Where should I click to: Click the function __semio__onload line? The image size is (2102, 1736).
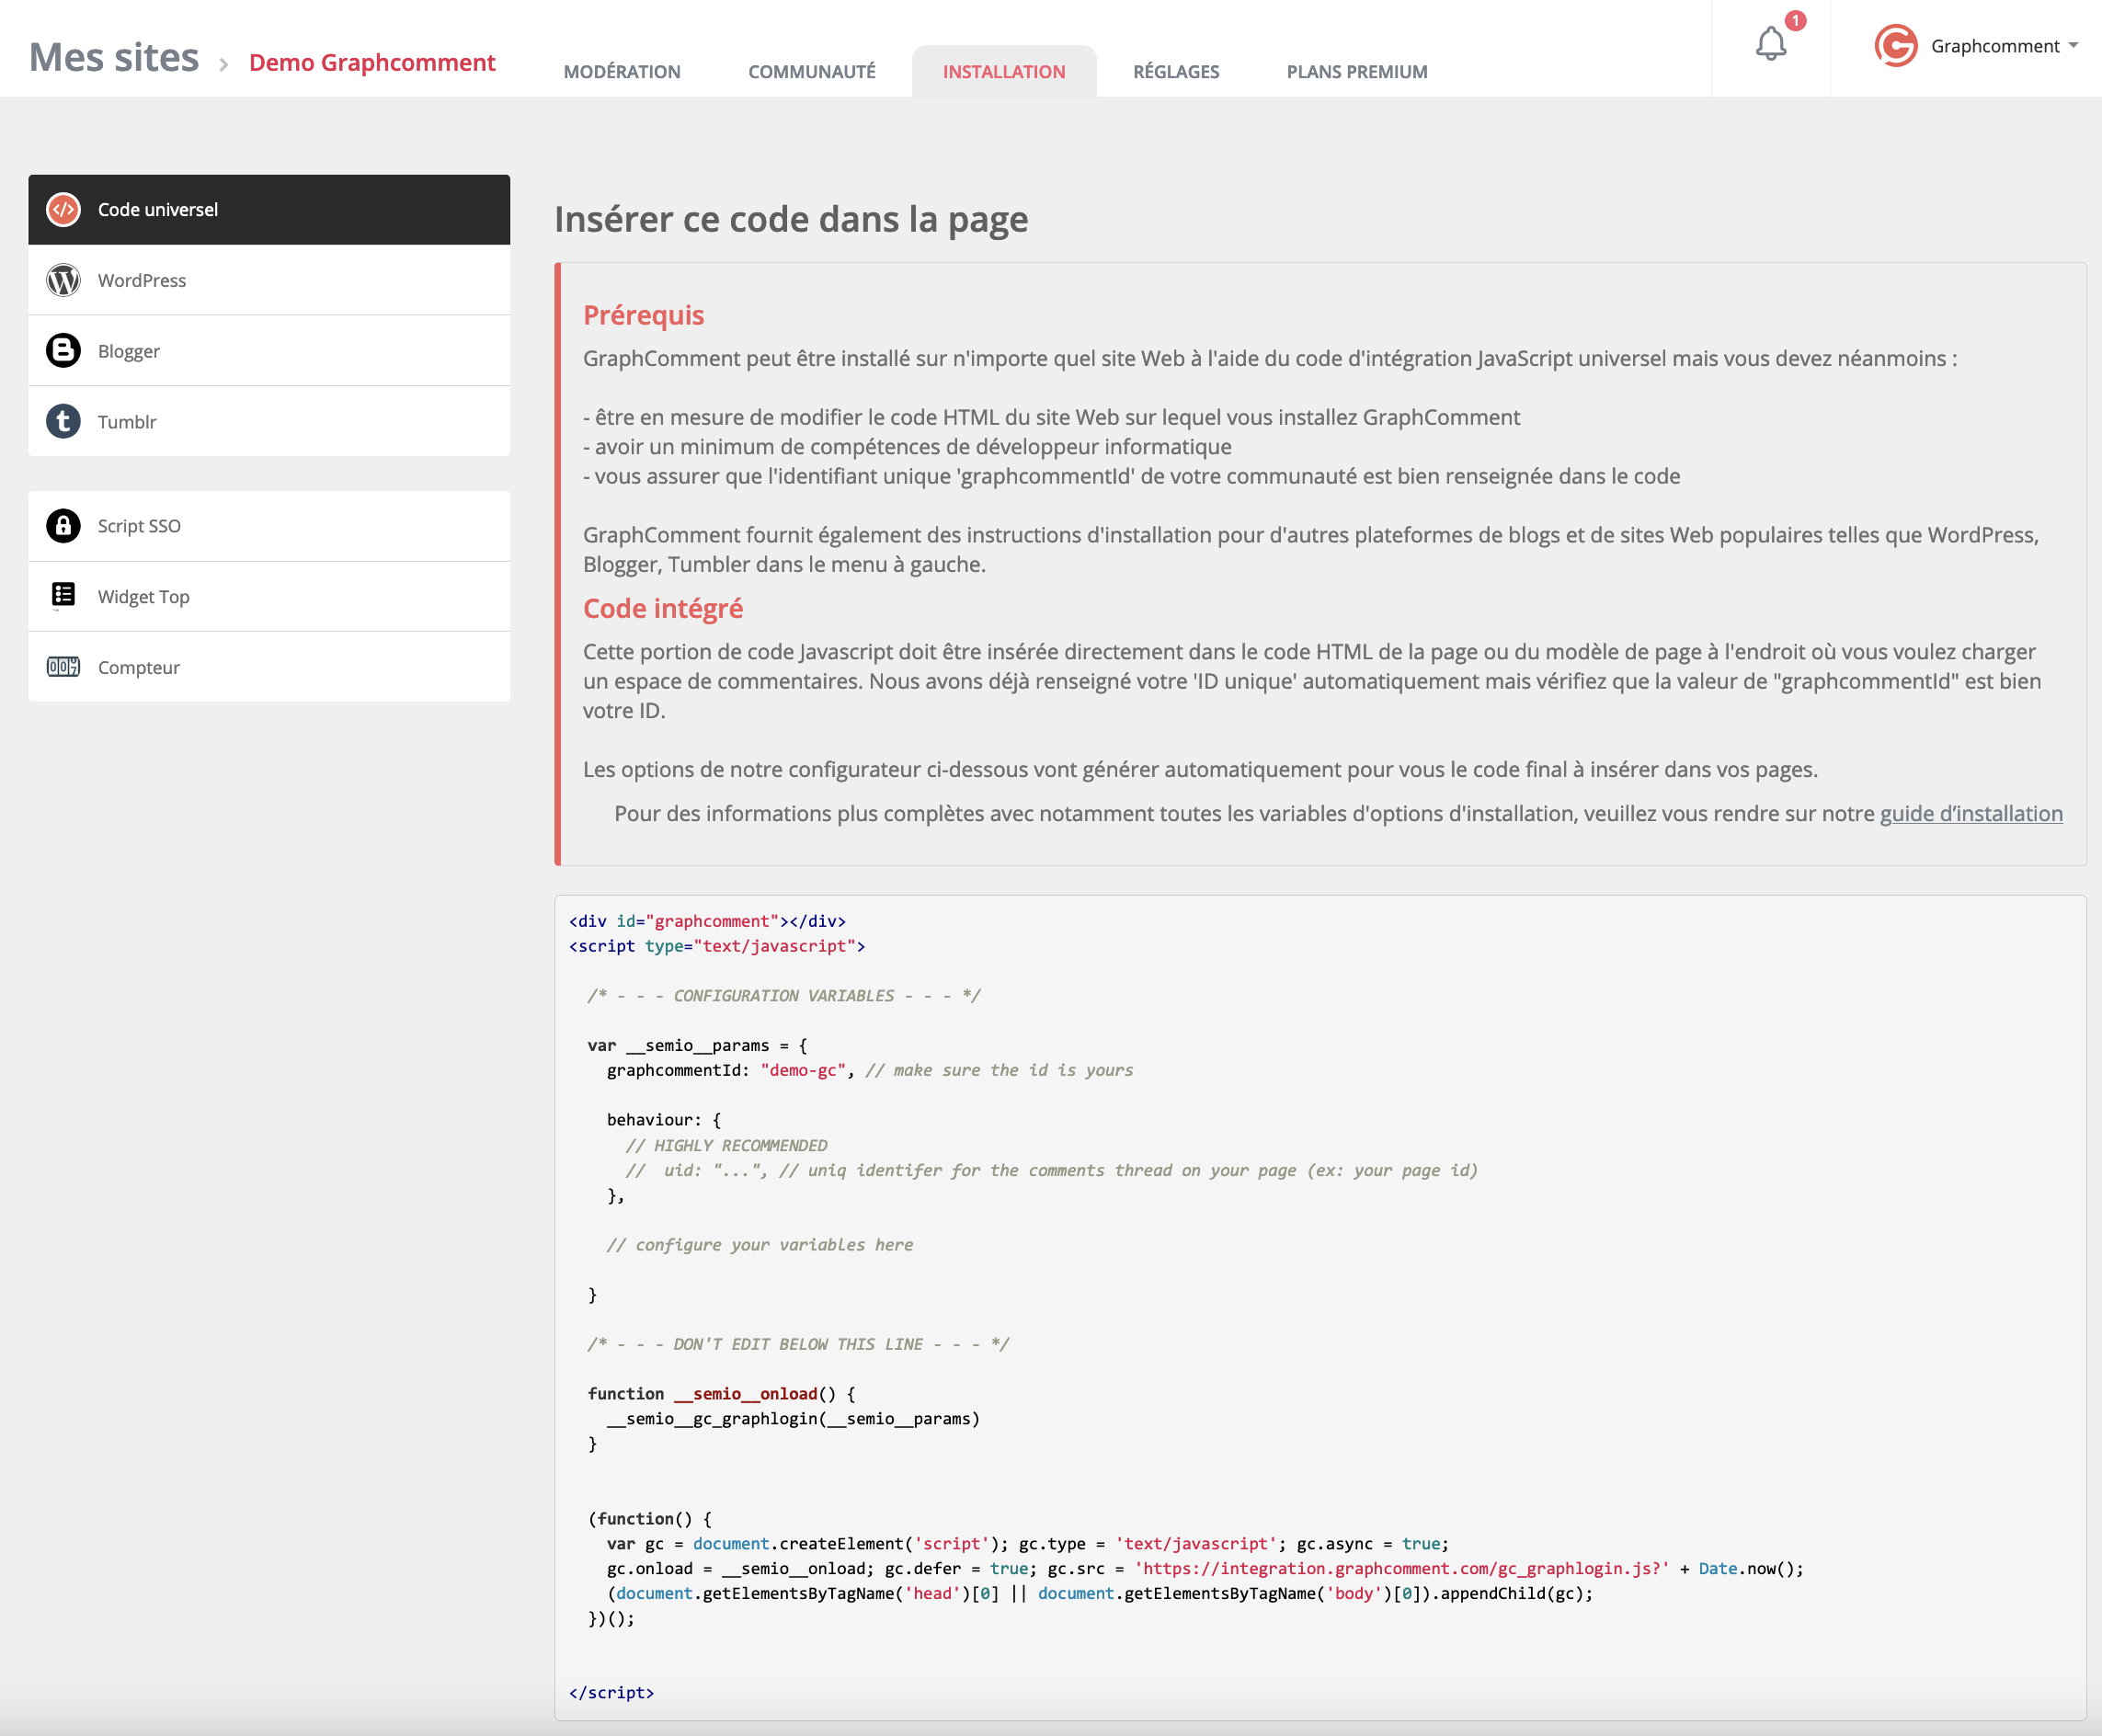coord(721,1394)
